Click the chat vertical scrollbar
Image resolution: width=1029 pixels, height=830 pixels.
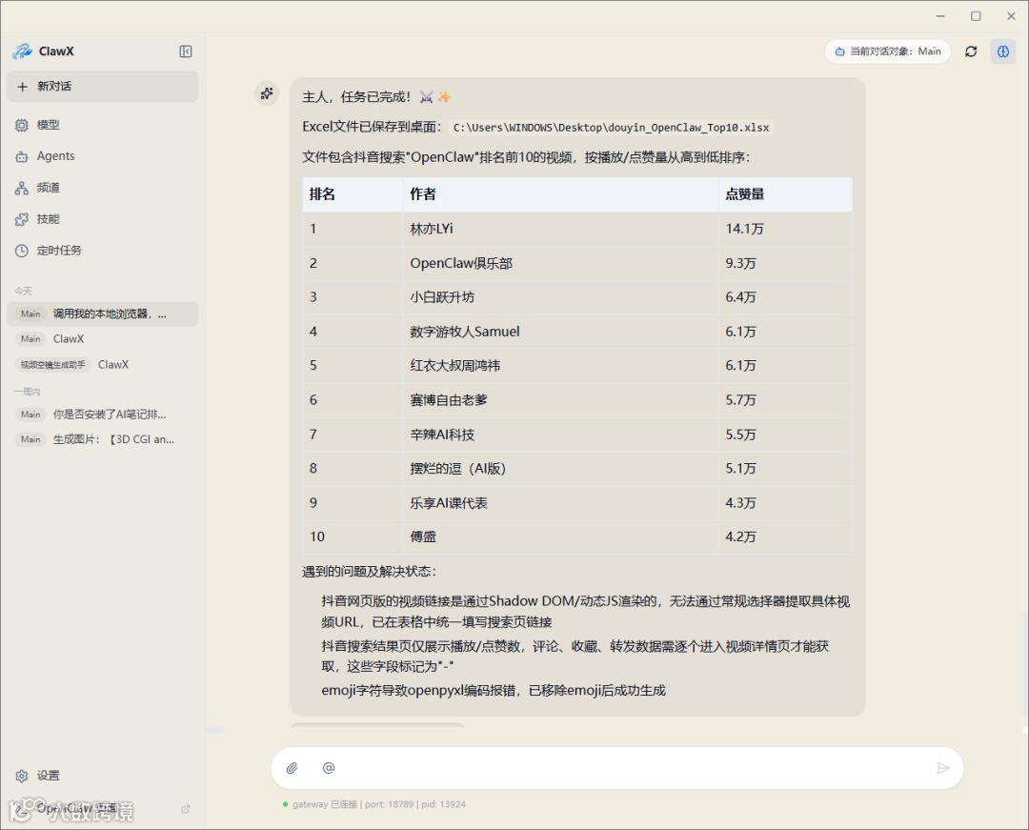(1025, 662)
